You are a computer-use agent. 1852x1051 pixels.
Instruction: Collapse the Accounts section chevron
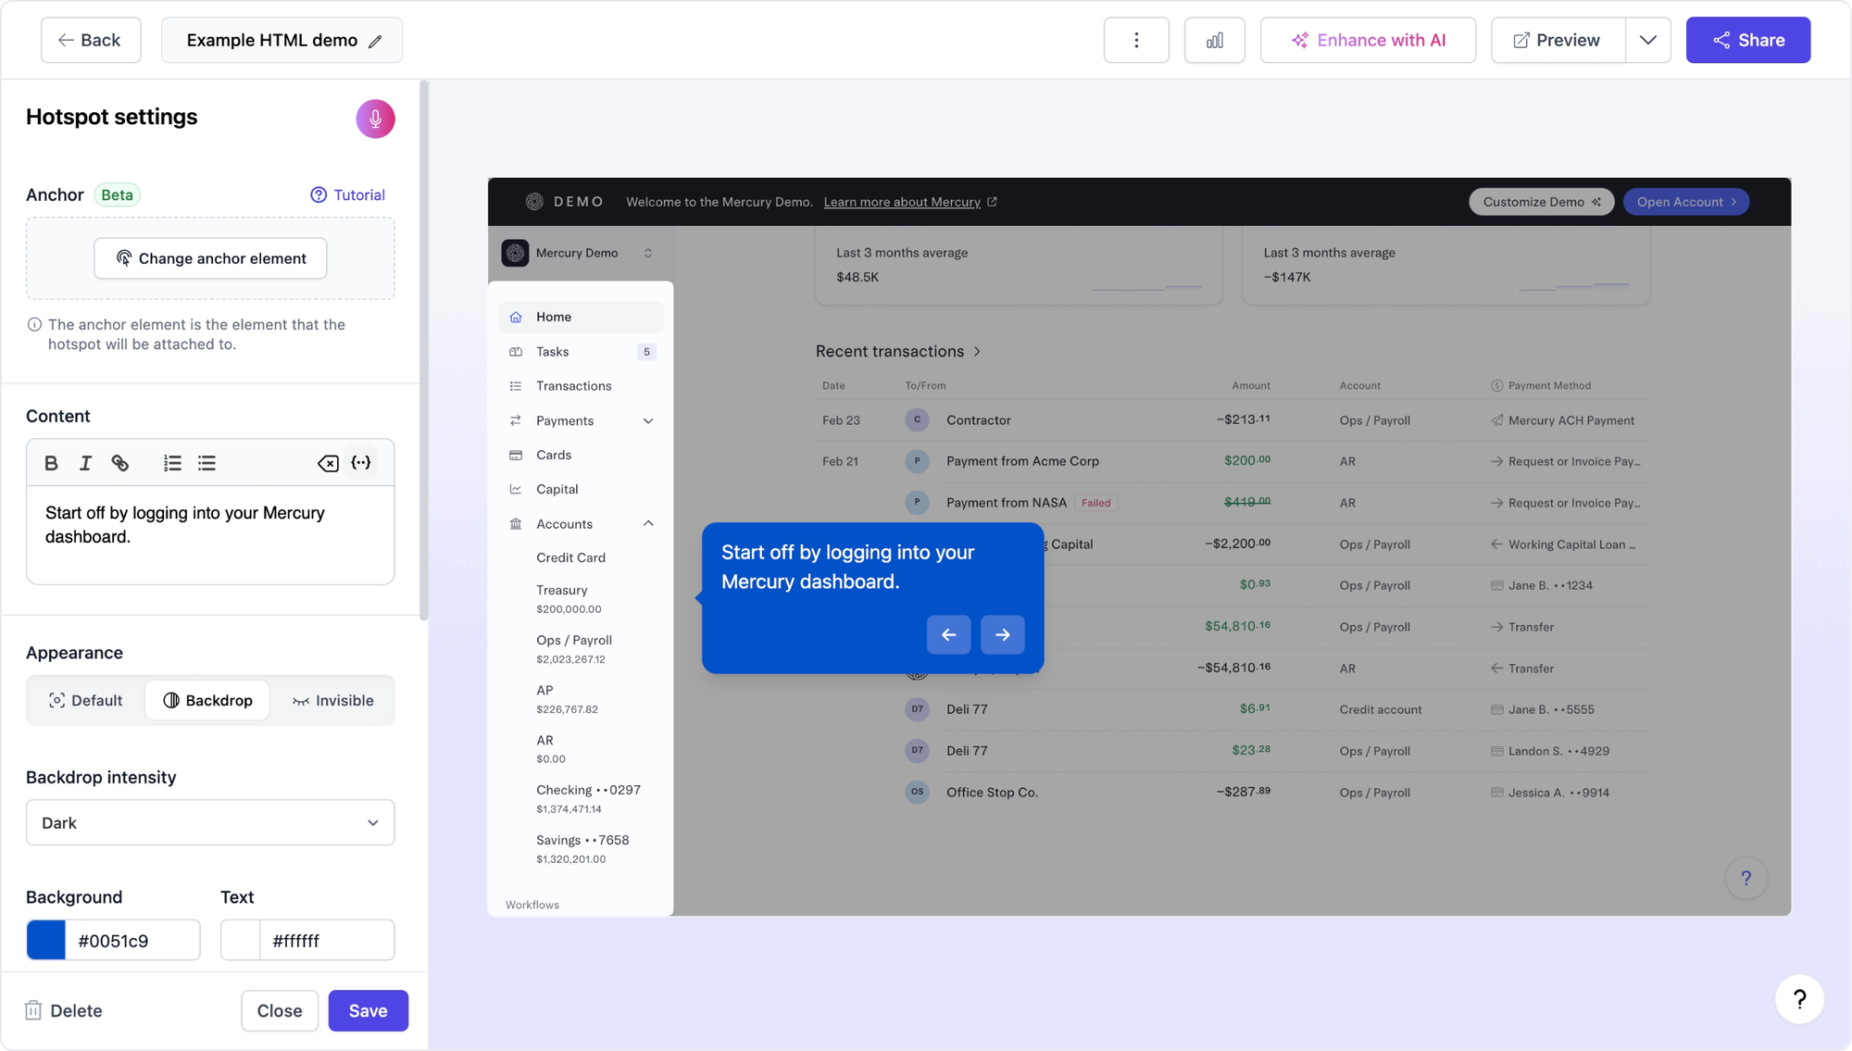click(648, 524)
